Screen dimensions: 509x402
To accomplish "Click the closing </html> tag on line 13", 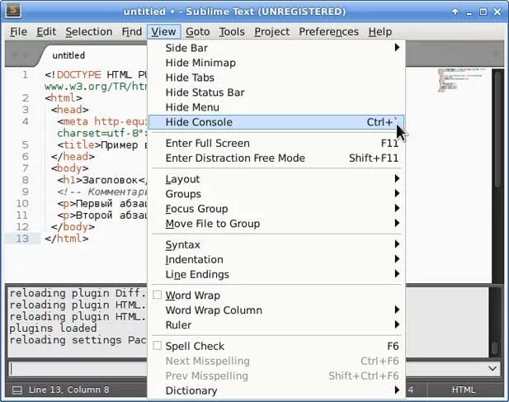I will click(x=67, y=239).
